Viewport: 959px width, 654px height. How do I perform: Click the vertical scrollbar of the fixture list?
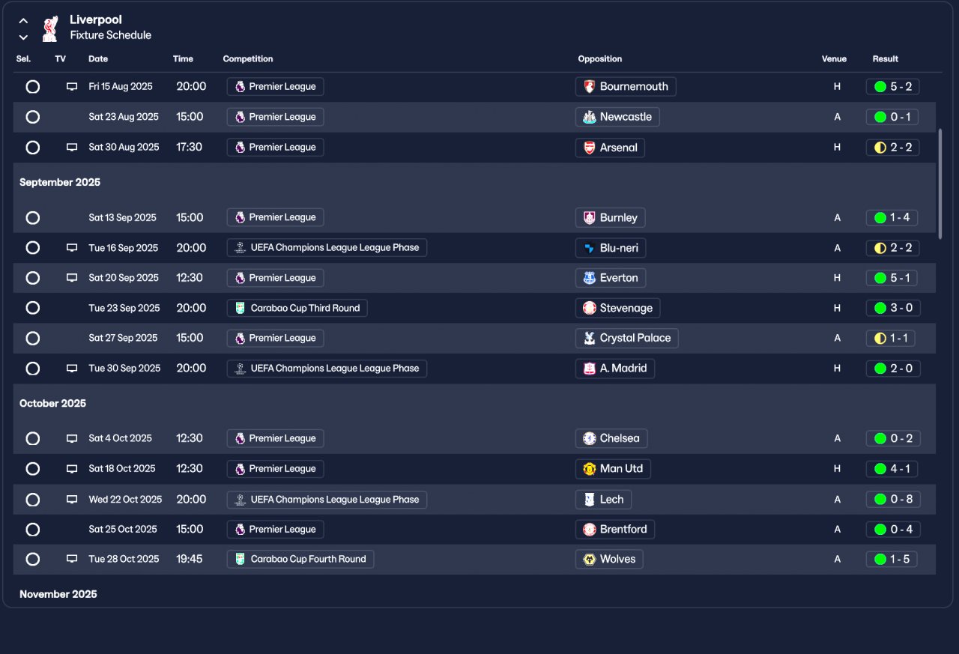point(940,184)
